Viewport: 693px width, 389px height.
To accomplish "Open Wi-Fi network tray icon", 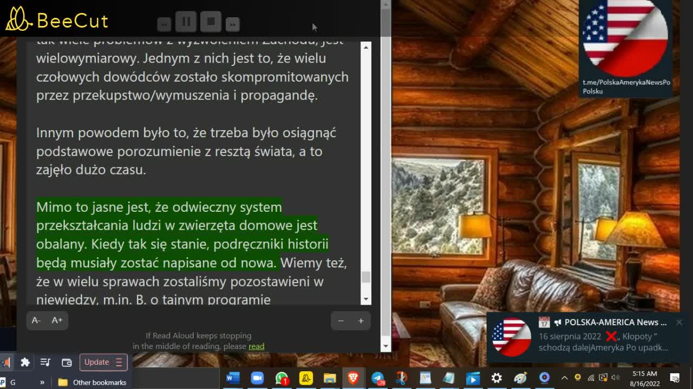I will click(591, 378).
